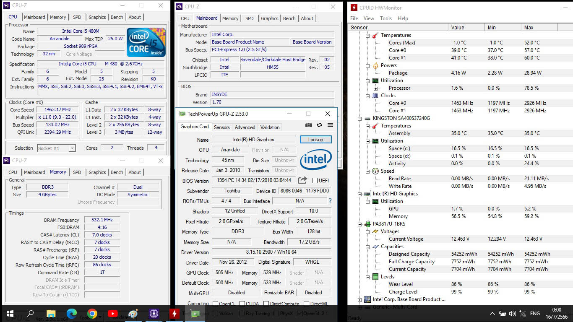Click the Intel Core i5 logo in CPU-Z
This screenshot has width=573, height=322.
[146, 42]
